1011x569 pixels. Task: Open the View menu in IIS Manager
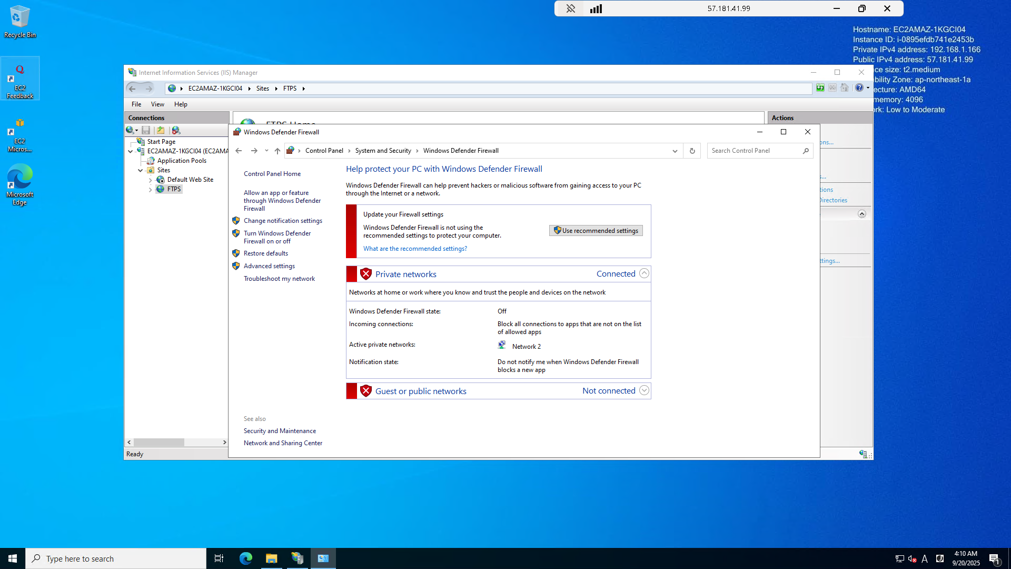pos(157,104)
